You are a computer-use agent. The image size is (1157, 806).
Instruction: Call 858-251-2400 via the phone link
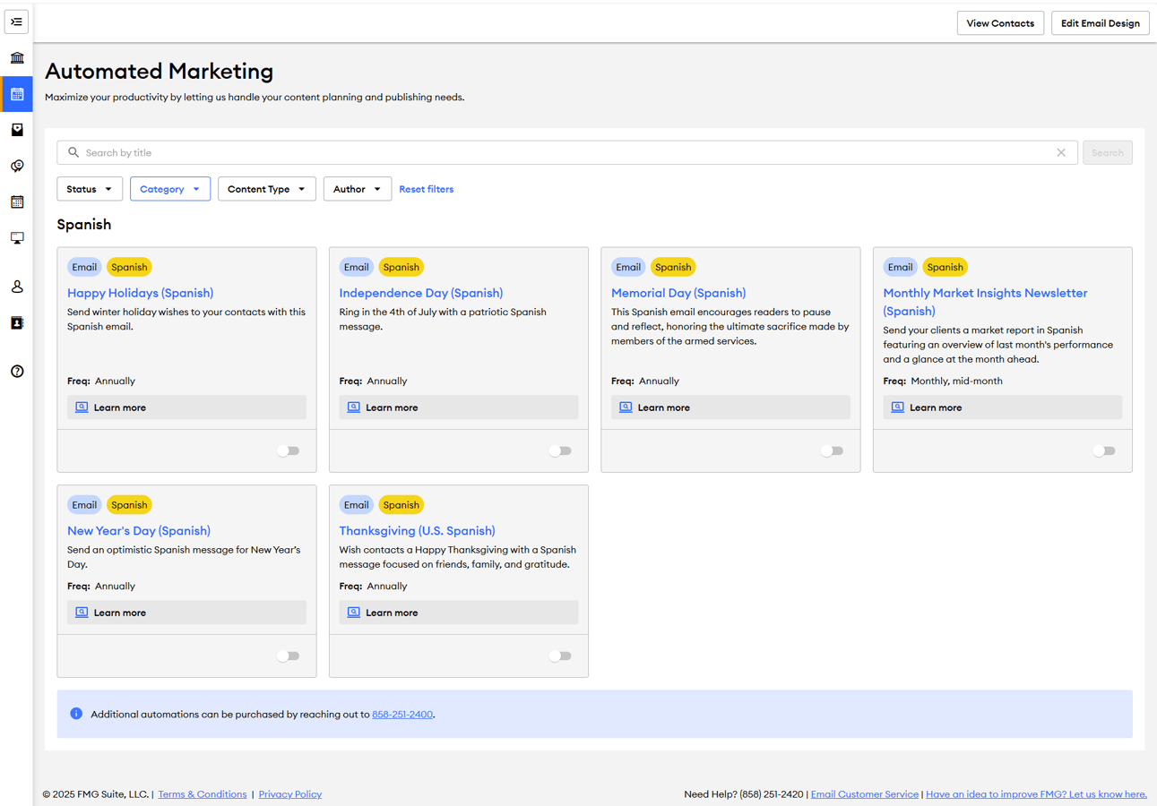[402, 714]
